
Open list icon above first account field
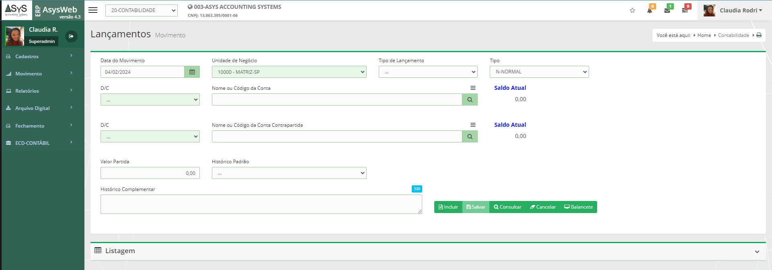click(x=473, y=88)
